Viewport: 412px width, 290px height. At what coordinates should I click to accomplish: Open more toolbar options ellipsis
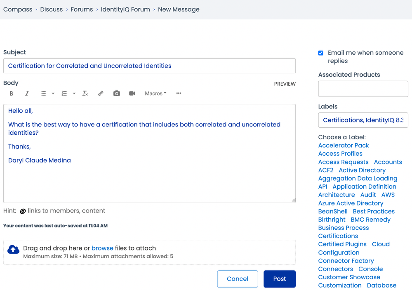[x=179, y=94]
